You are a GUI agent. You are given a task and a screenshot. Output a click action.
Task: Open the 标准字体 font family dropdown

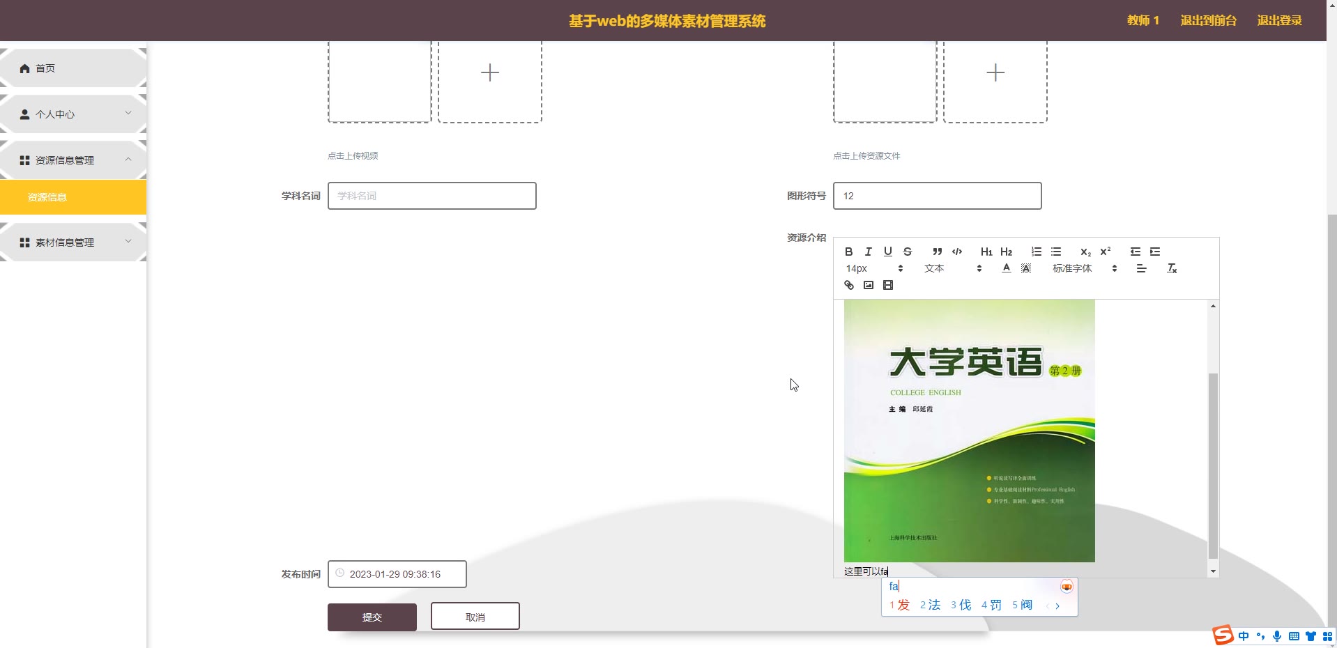pyautogui.click(x=1085, y=268)
